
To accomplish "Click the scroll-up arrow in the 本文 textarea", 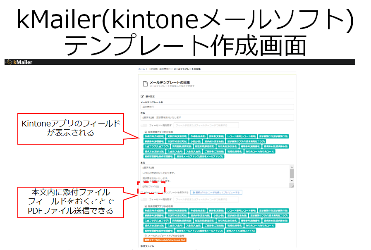I will pyautogui.click(x=291, y=167).
